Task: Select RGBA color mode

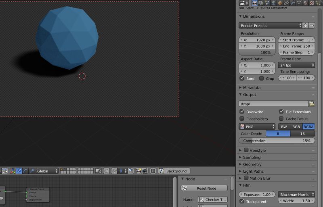Action: [x=308, y=126]
